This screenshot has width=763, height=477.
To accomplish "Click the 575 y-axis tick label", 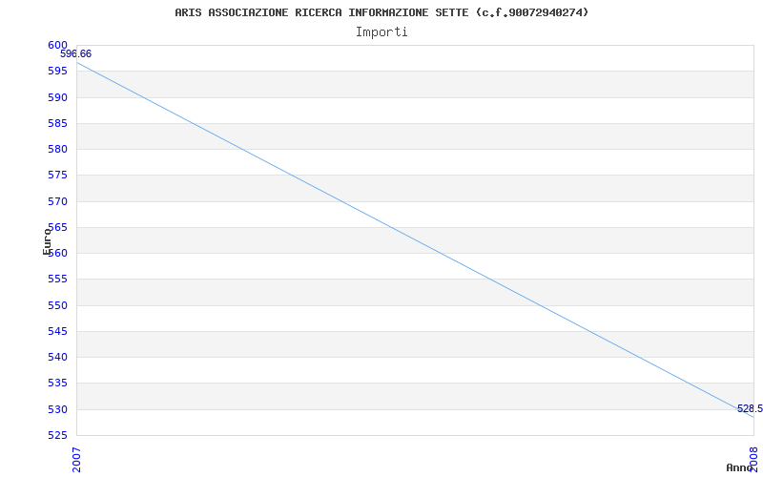I will click(57, 176).
